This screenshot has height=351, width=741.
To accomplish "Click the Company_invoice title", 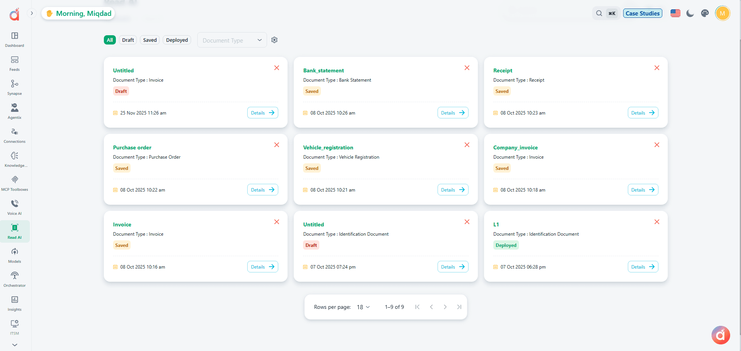I will tap(515, 147).
